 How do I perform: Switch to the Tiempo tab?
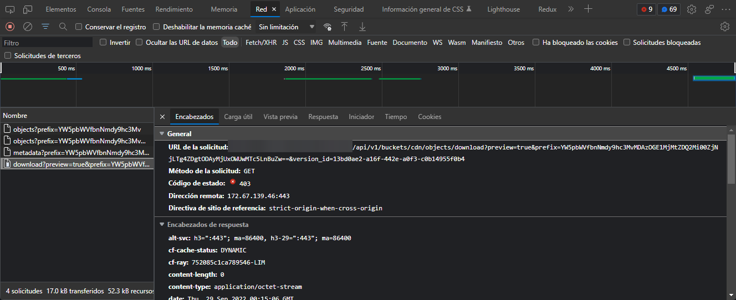click(x=396, y=117)
